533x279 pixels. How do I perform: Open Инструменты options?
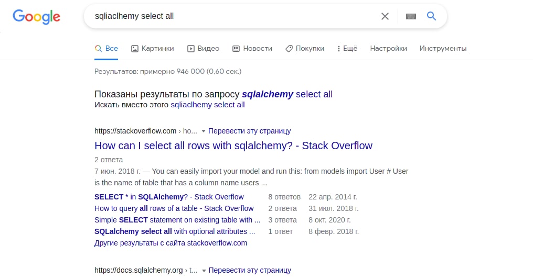click(x=443, y=49)
